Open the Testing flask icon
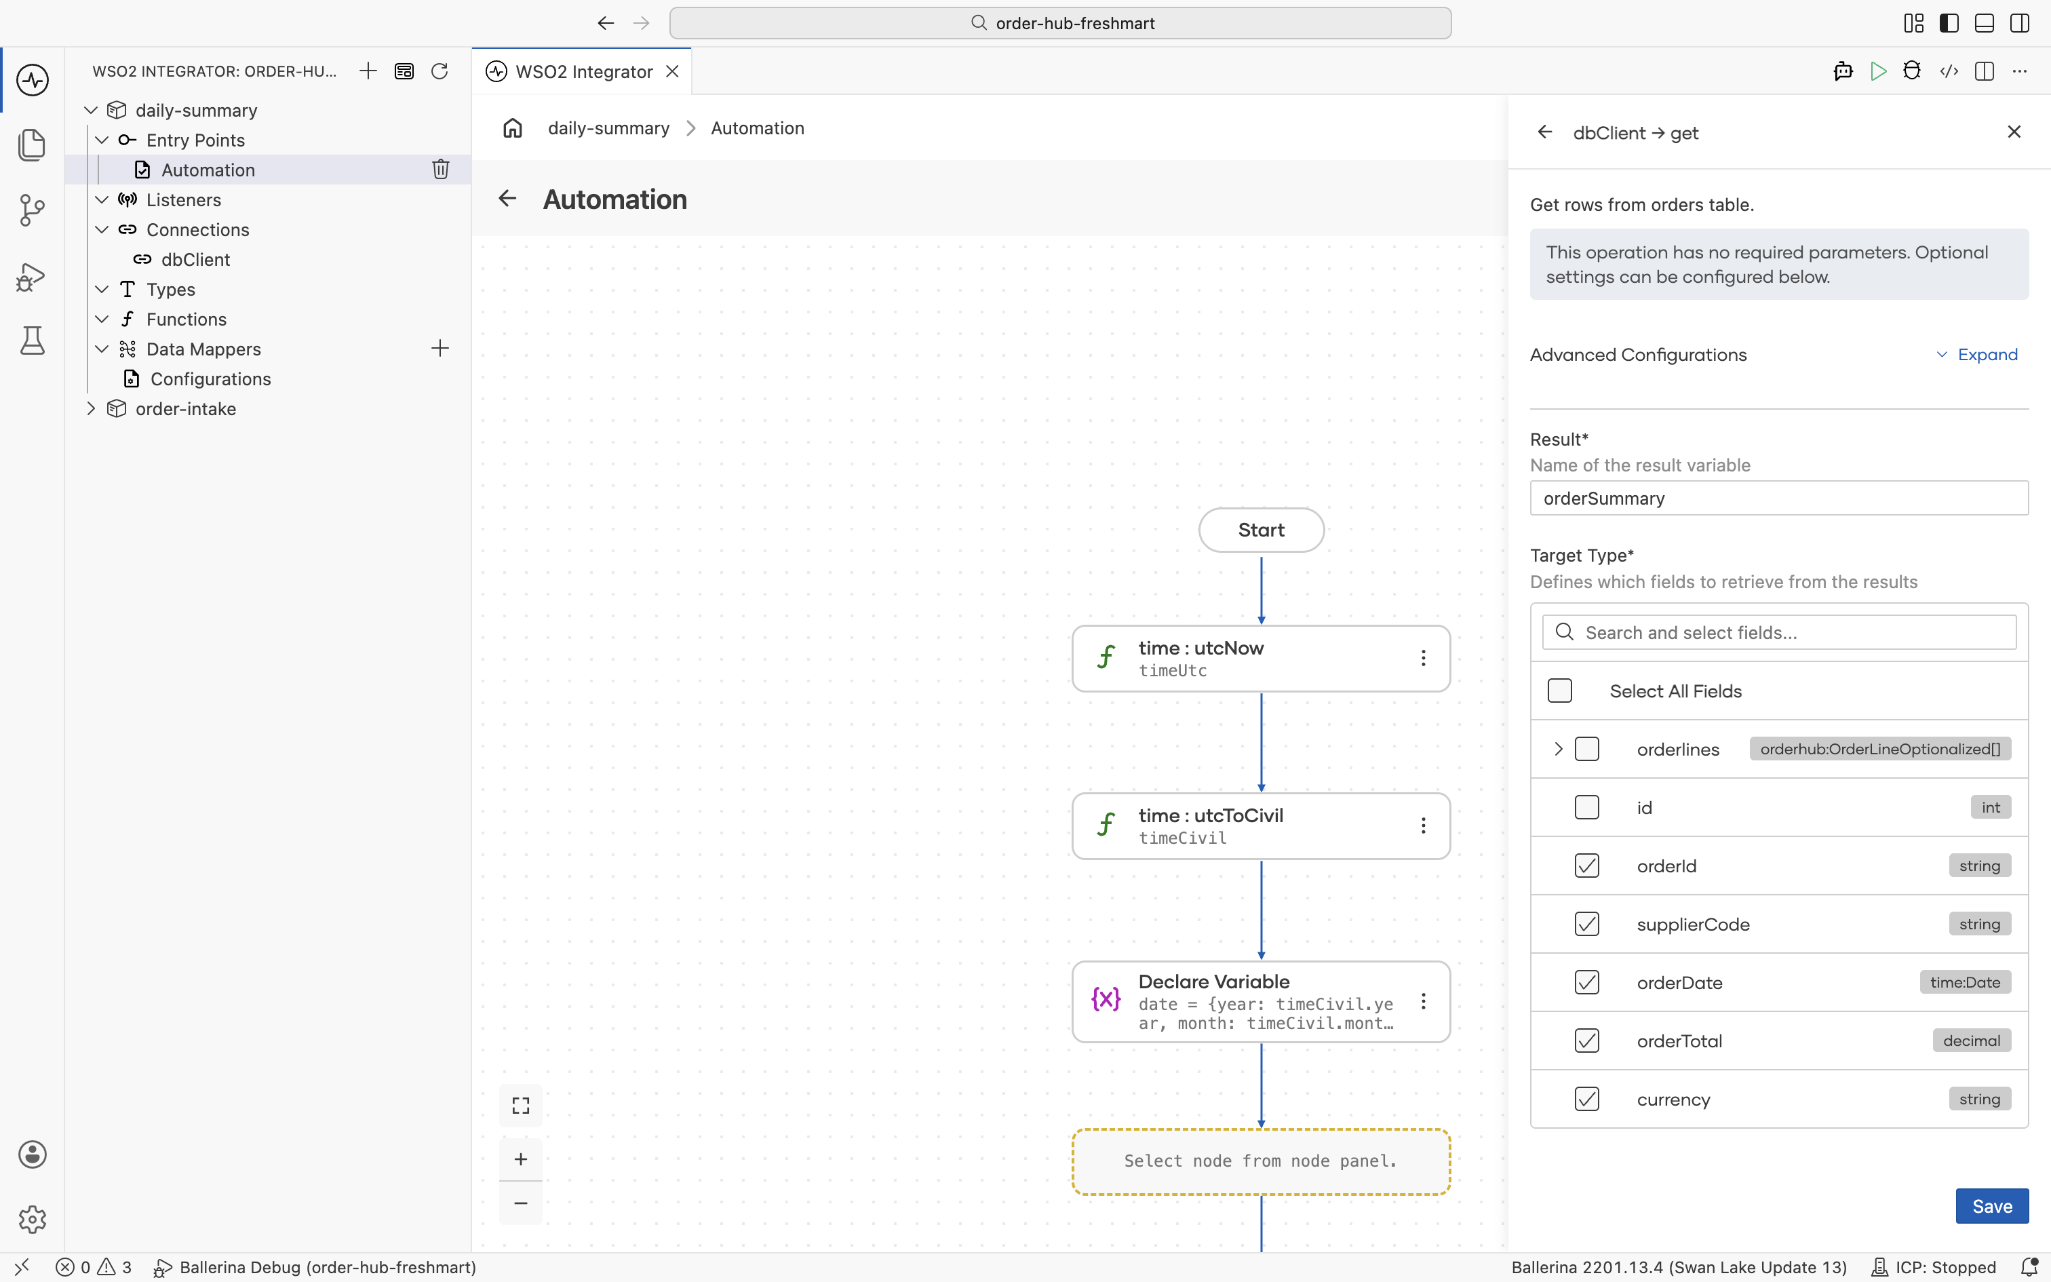Screen dimensions: 2051x1282 pos(32,340)
